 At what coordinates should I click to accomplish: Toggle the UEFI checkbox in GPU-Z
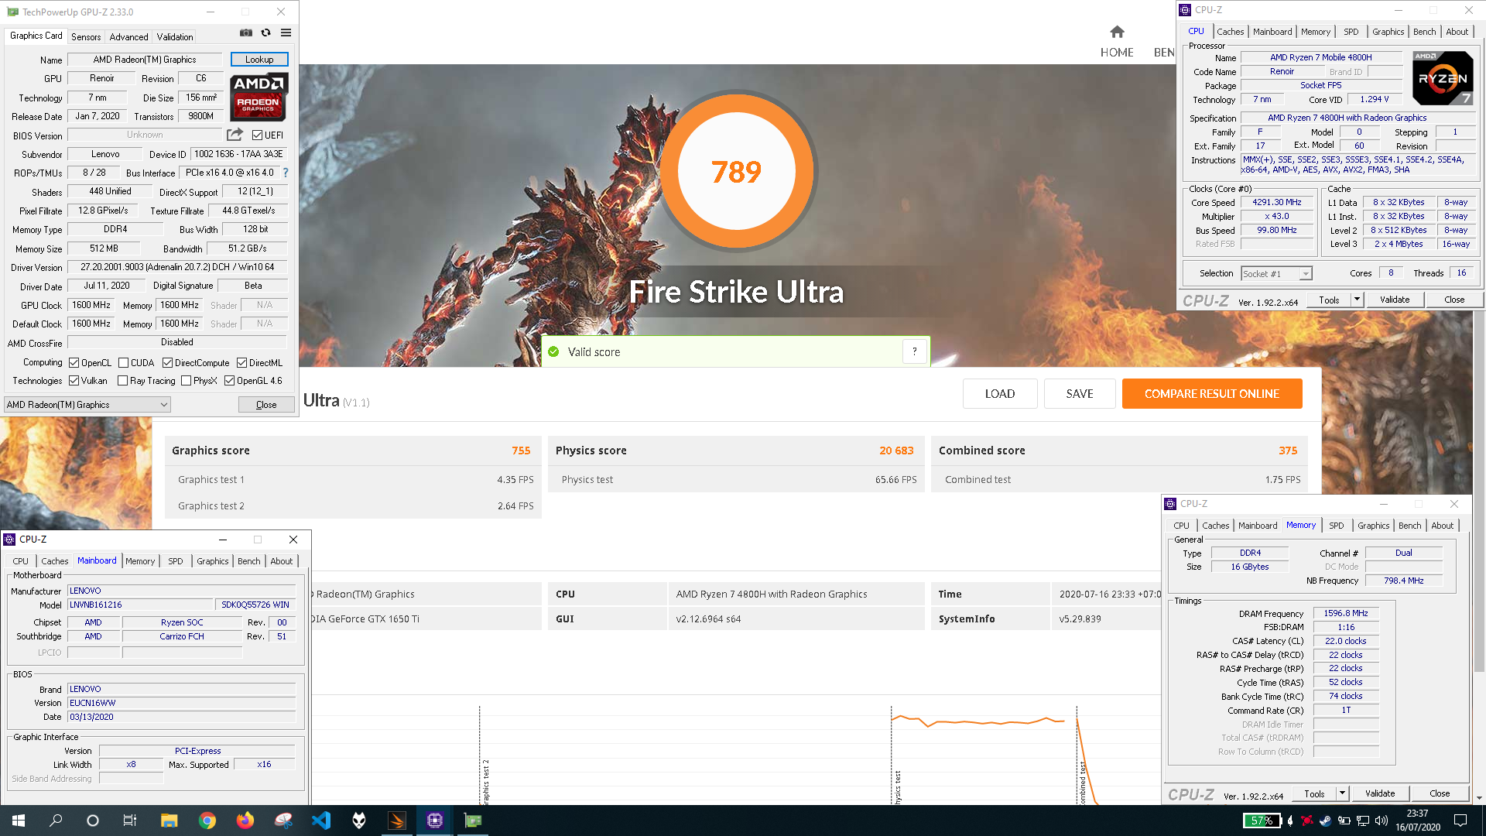click(257, 135)
